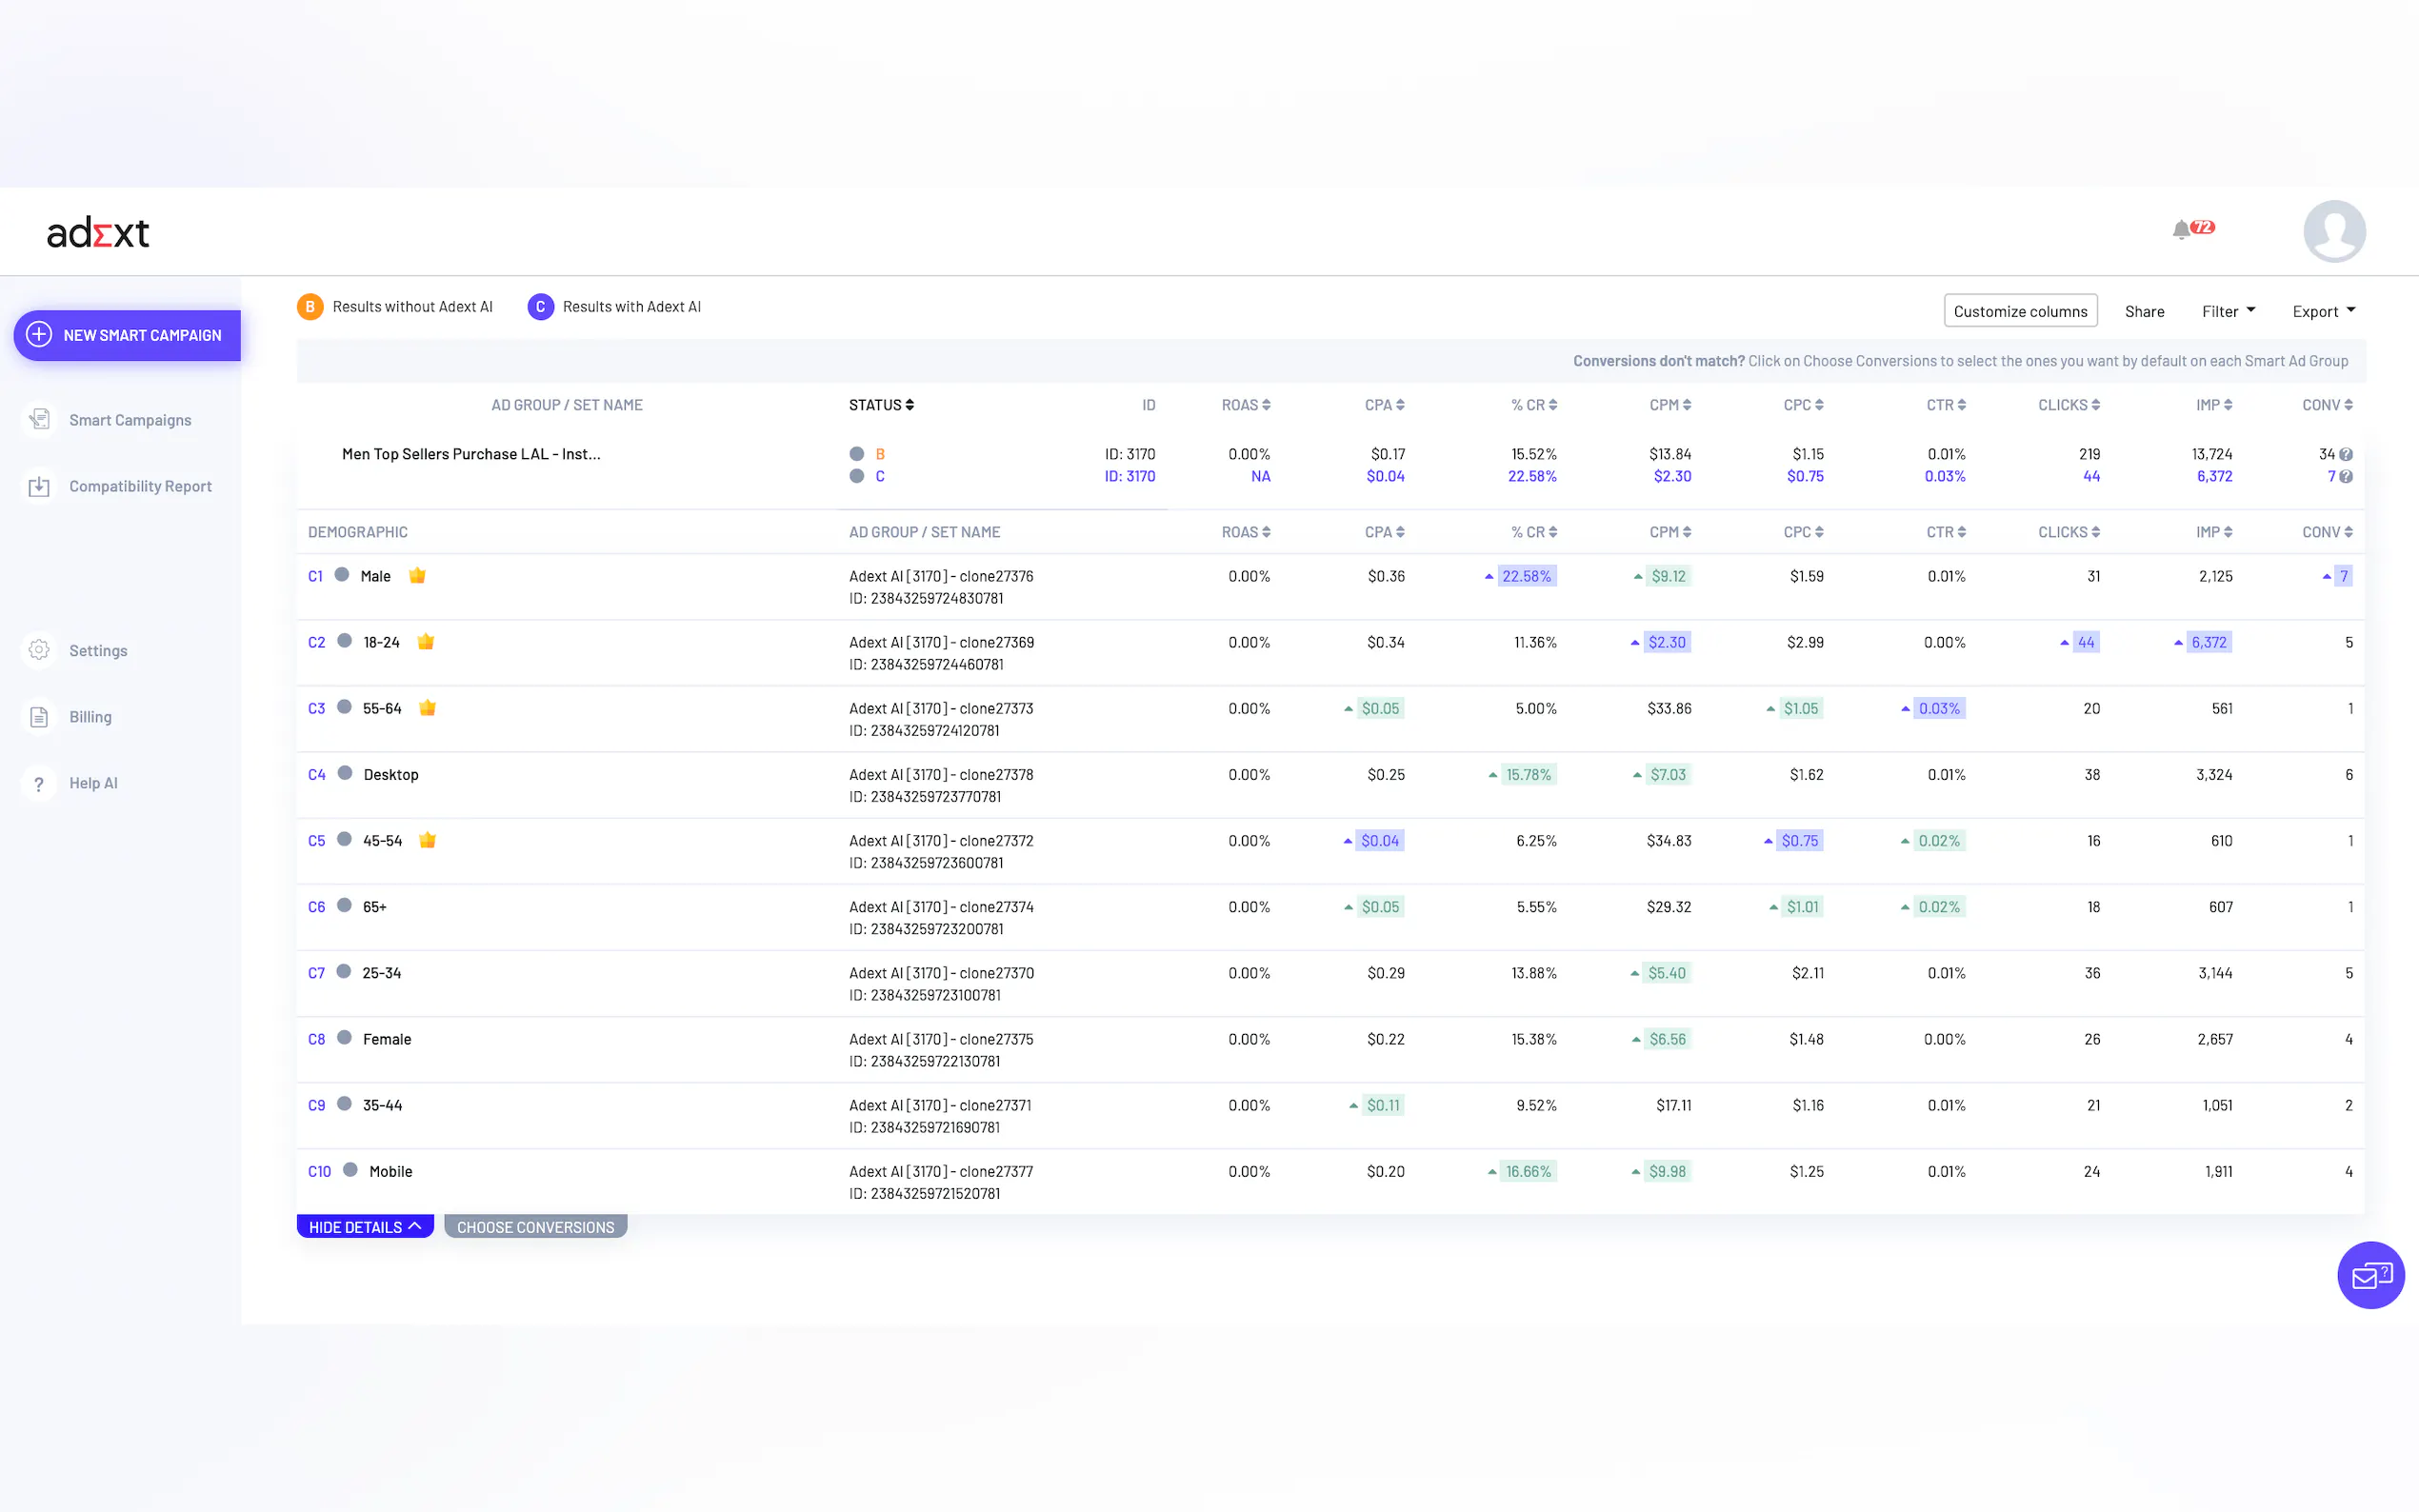Open the notifications bell icon
This screenshot has width=2419, height=1512.
pyautogui.click(x=2181, y=230)
